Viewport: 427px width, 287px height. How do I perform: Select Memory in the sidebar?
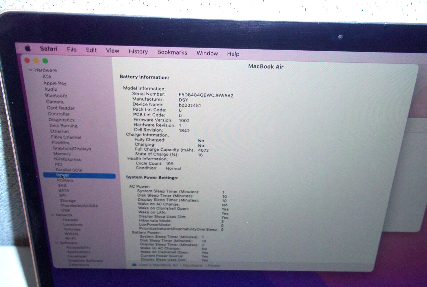[62, 154]
